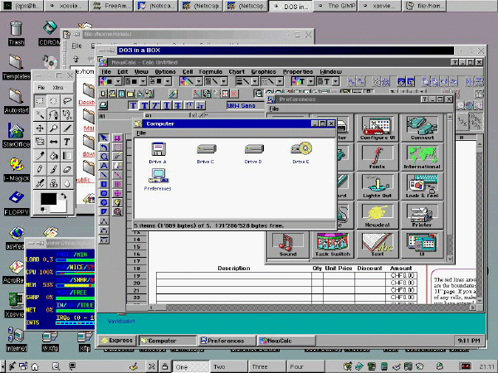Select the GIMP flip tool
Screen dimensions: 498x373
click(53, 142)
